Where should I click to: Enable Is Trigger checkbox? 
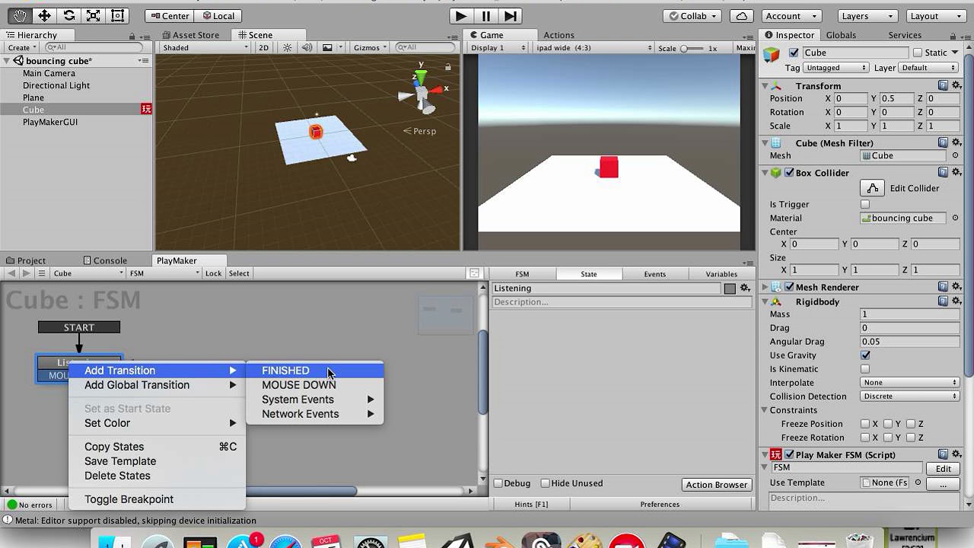click(865, 204)
